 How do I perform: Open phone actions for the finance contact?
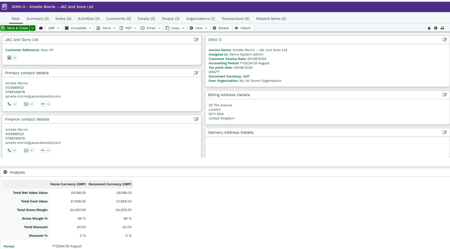pyautogui.click(x=12, y=150)
